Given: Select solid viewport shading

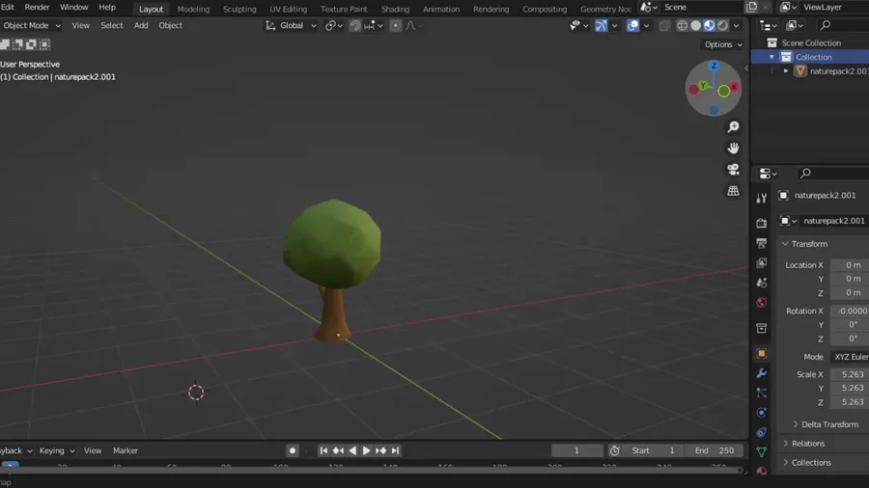Looking at the screenshot, I should coord(695,25).
